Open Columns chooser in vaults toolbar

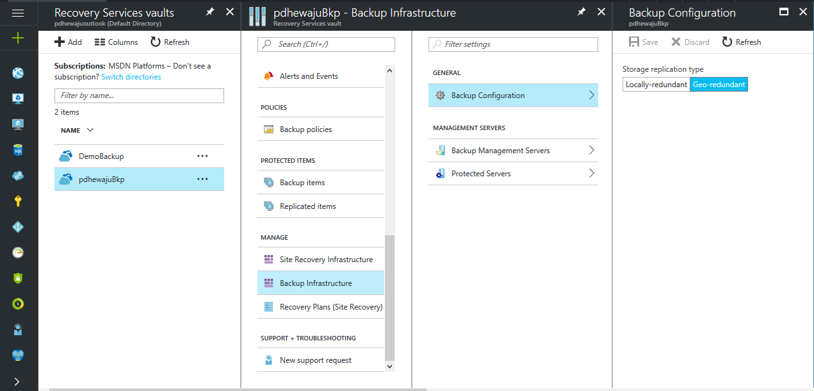(x=116, y=42)
